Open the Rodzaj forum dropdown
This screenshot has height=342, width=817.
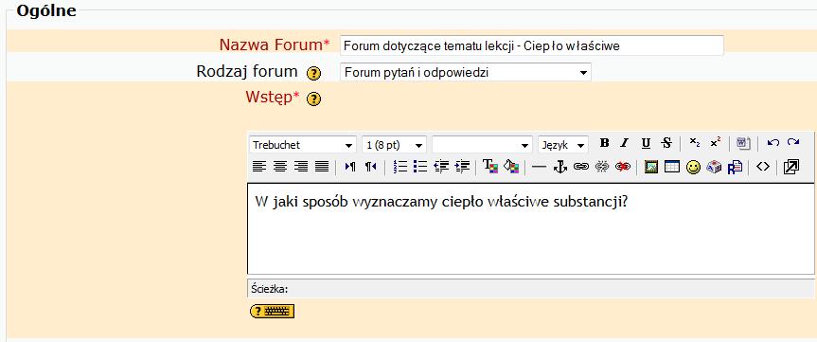point(465,72)
